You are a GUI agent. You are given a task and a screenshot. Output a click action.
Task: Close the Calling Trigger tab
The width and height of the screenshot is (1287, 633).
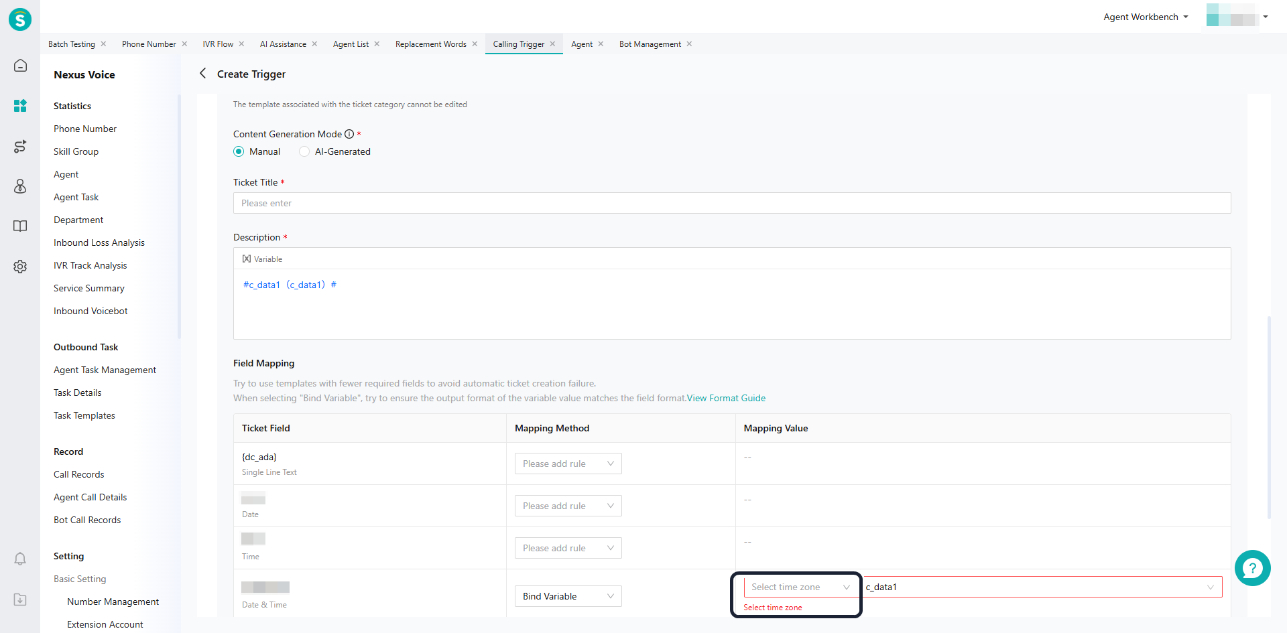point(552,44)
